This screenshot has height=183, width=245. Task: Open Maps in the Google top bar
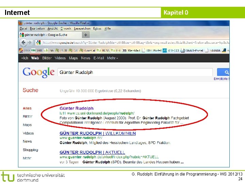pyautogui.click(x=73, y=58)
